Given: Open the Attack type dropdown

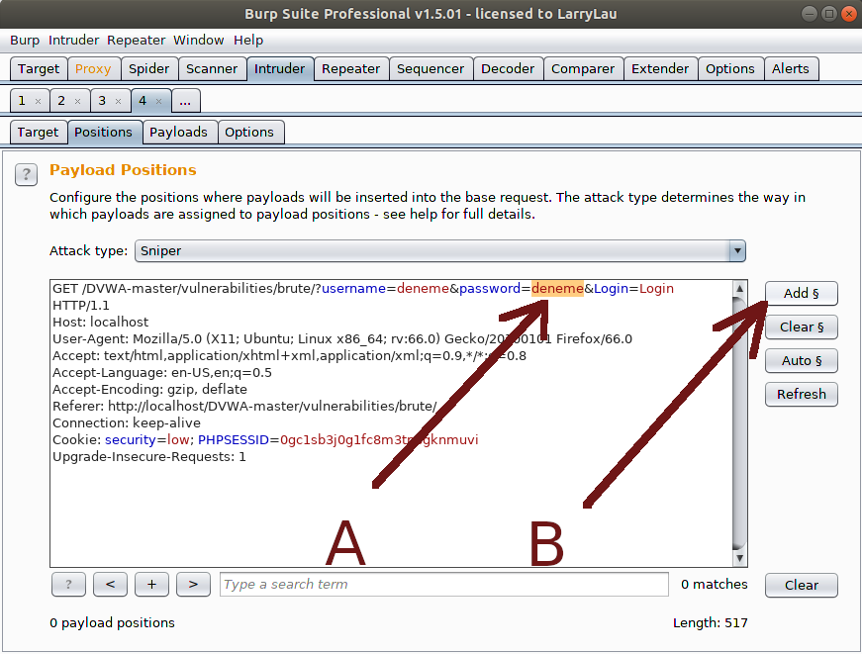Looking at the screenshot, I should point(736,251).
